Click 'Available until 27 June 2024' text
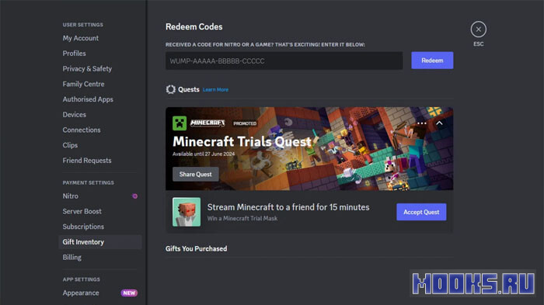The height and width of the screenshot is (305, 544). click(204, 154)
